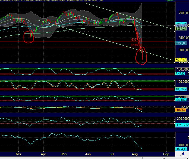Click the 6500,00 price axis label
The image size is (189, 159).
click(184, 38)
